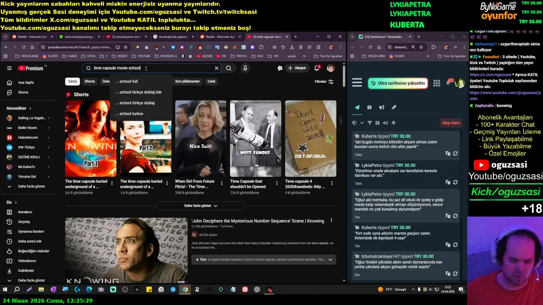This screenshot has height=305, width=543.
Task: Clear the YouTube search box text
Action: pyautogui.click(x=217, y=68)
